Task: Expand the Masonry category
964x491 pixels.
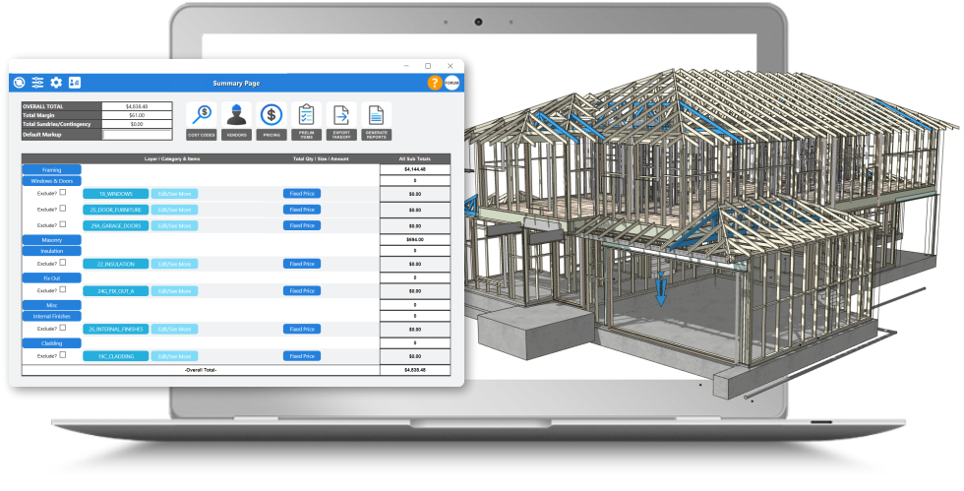Action: [x=51, y=240]
